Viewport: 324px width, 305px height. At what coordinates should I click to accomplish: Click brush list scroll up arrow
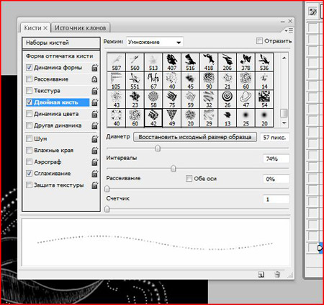(284, 58)
